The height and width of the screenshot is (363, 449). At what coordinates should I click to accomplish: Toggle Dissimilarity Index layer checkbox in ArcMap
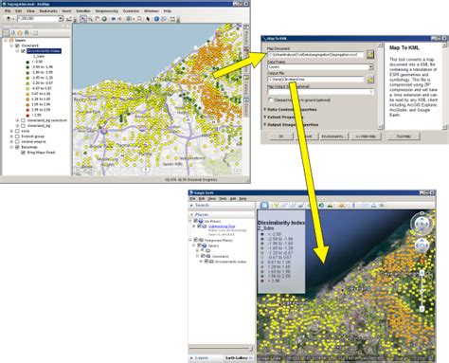[x=23, y=51]
